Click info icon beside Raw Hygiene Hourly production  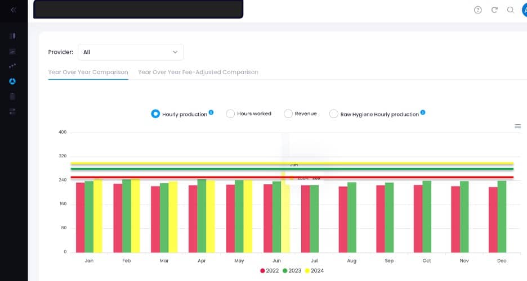click(423, 112)
